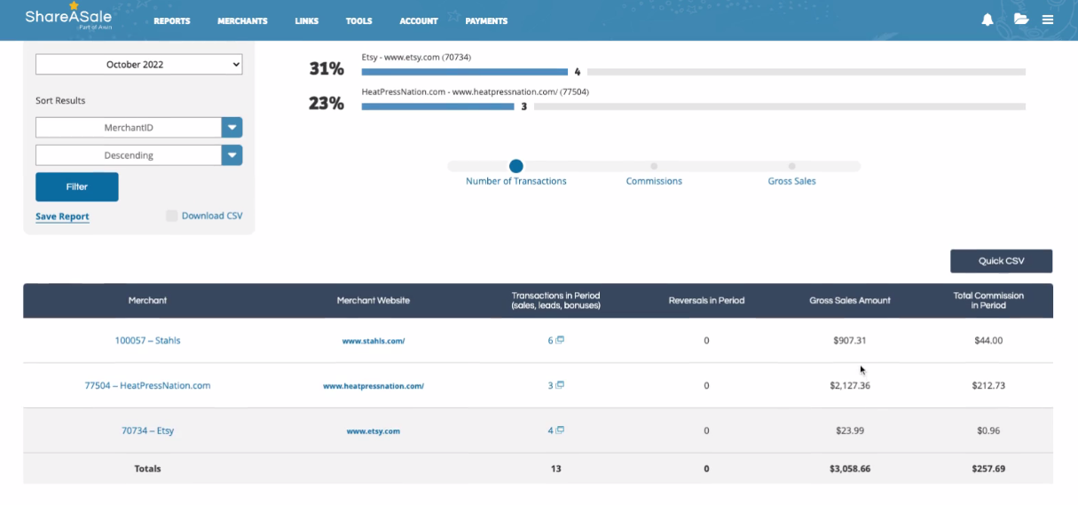This screenshot has height=505, width=1078.
Task: Enable the Download CSV checkbox
Action: [172, 216]
